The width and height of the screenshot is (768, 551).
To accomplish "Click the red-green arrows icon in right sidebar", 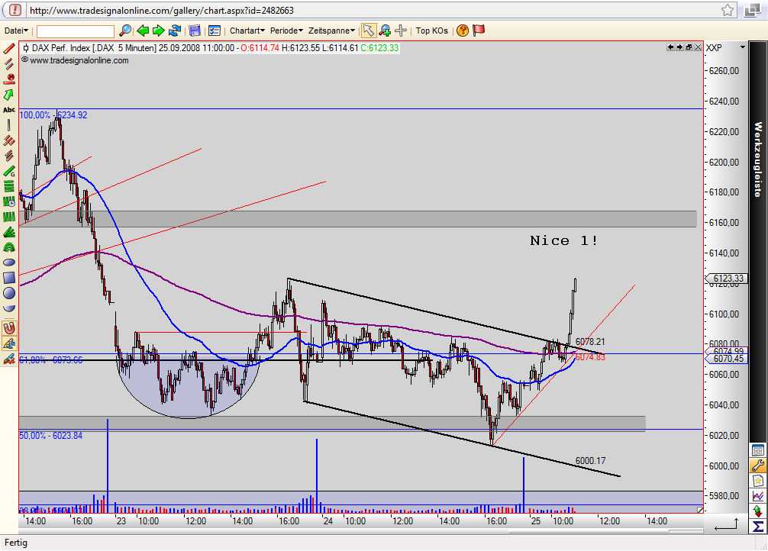I will point(758,512).
